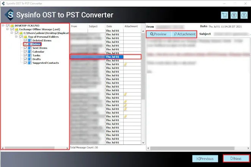Uncheck the Deleted Items checkbox
The image size is (251, 167).
pos(25,40)
